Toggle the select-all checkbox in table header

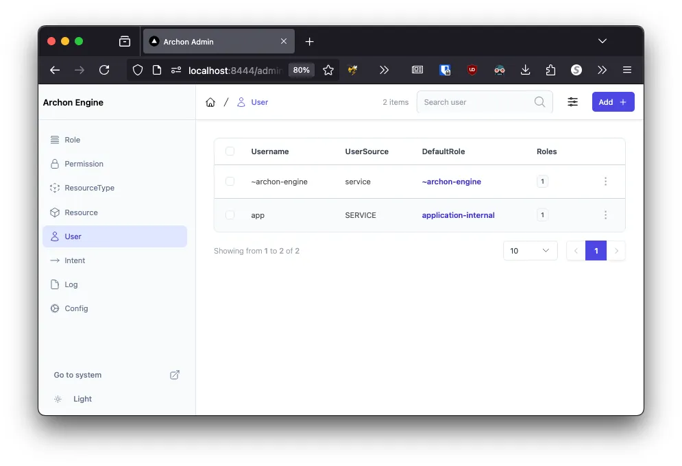(230, 151)
